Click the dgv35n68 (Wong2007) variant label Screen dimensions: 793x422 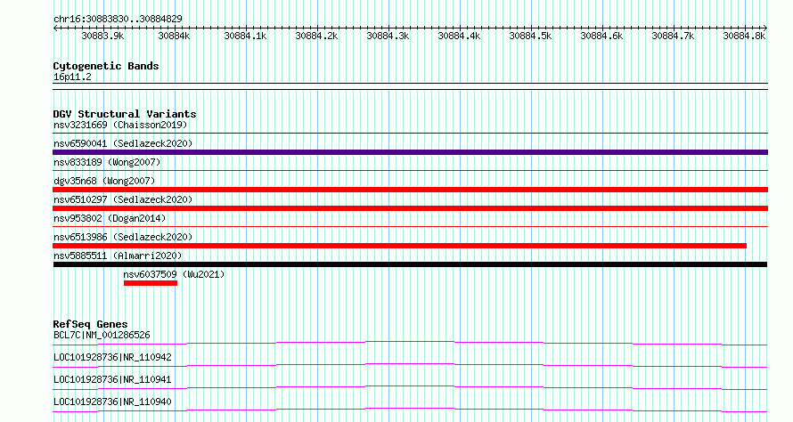pyautogui.click(x=104, y=181)
